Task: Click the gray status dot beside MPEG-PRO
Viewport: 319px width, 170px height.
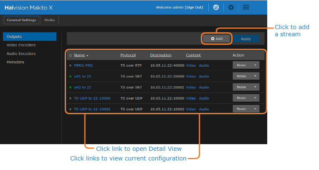Action: click(70, 65)
